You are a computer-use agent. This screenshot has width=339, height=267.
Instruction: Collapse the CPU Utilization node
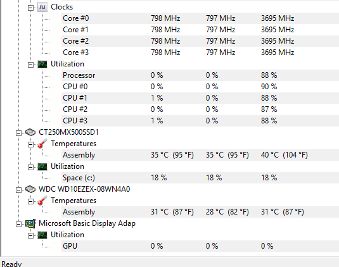coord(30,65)
